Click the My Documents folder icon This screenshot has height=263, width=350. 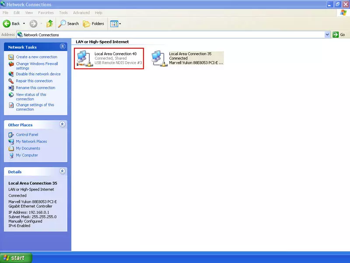click(11, 149)
